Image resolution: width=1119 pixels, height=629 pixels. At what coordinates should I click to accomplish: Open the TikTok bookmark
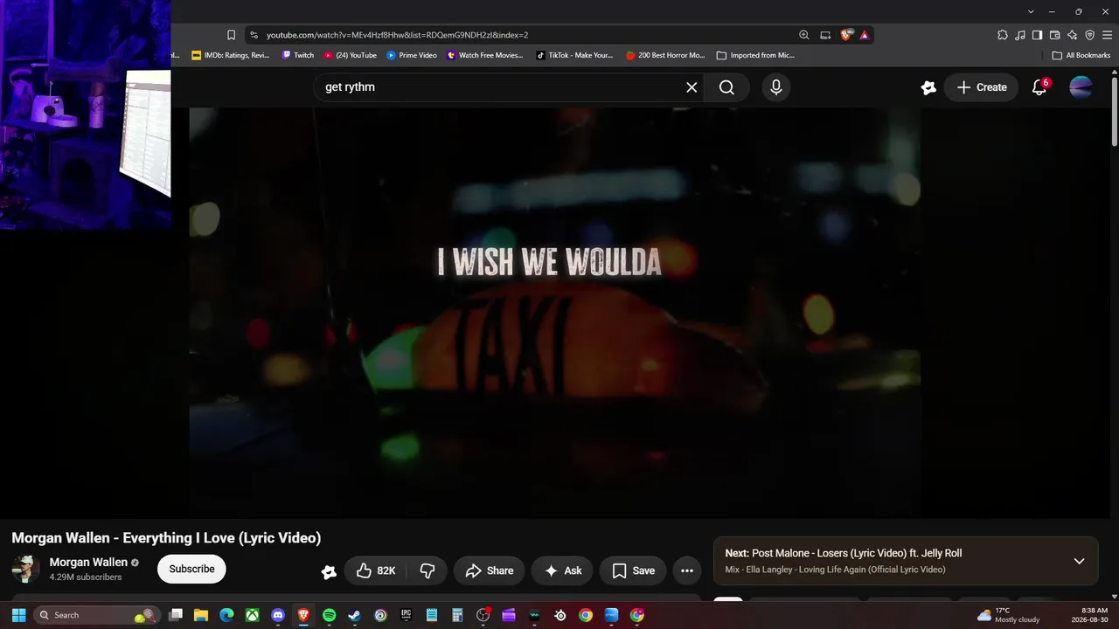pos(574,55)
